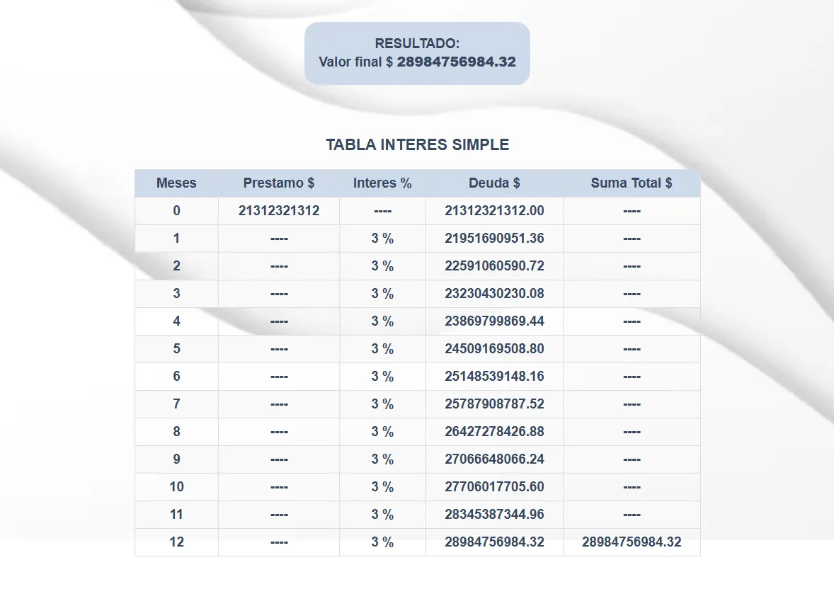The image size is (834, 589).
Task: Click the Suma Total dashes in month 0 row
Action: tap(632, 211)
